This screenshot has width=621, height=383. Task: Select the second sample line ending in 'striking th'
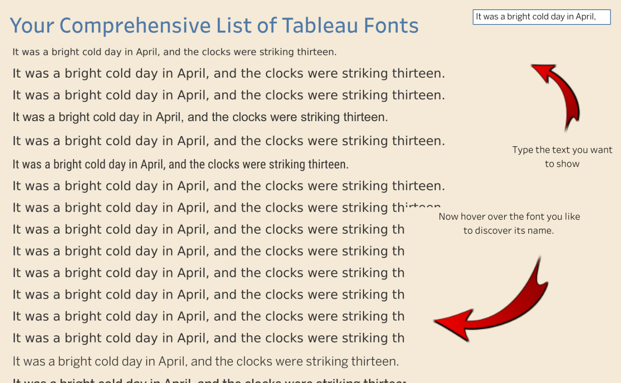coord(208,251)
